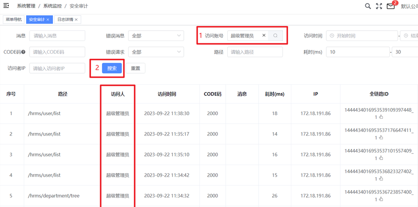This screenshot has height=207, width=418.
Task: Click trace ID ending 6723857400_1
Action: [379, 195]
